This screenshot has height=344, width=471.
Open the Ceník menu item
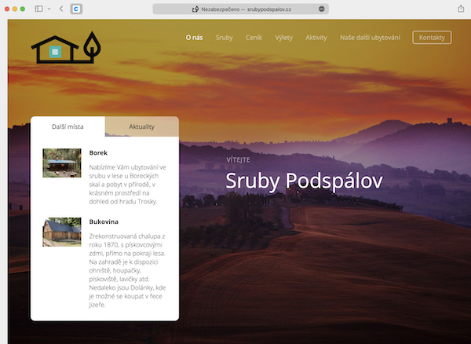tap(254, 38)
